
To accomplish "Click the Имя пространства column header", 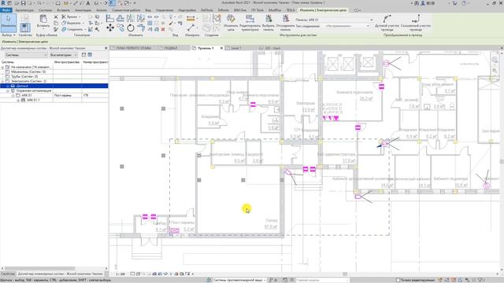I will click(67, 62).
